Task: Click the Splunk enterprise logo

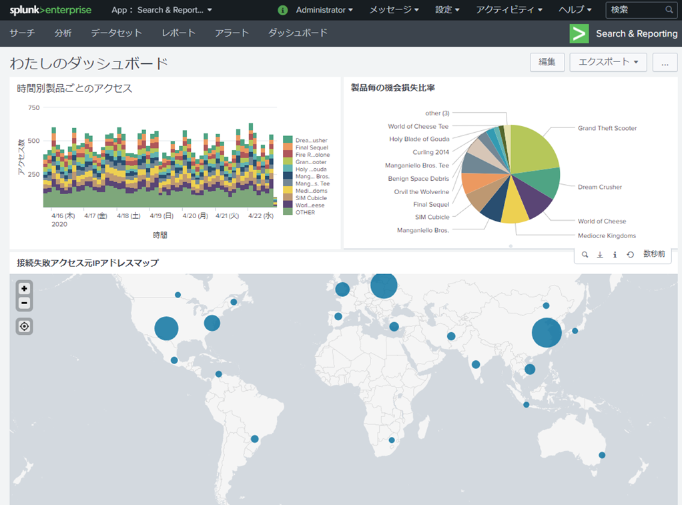Action: (51, 10)
